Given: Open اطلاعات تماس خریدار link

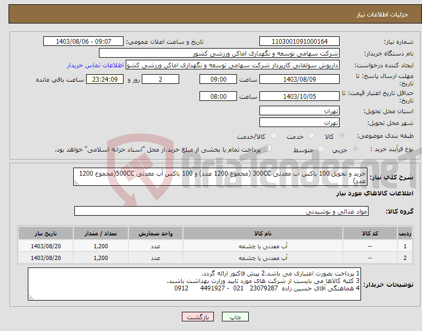Looking at the screenshot, I should 95,65.
